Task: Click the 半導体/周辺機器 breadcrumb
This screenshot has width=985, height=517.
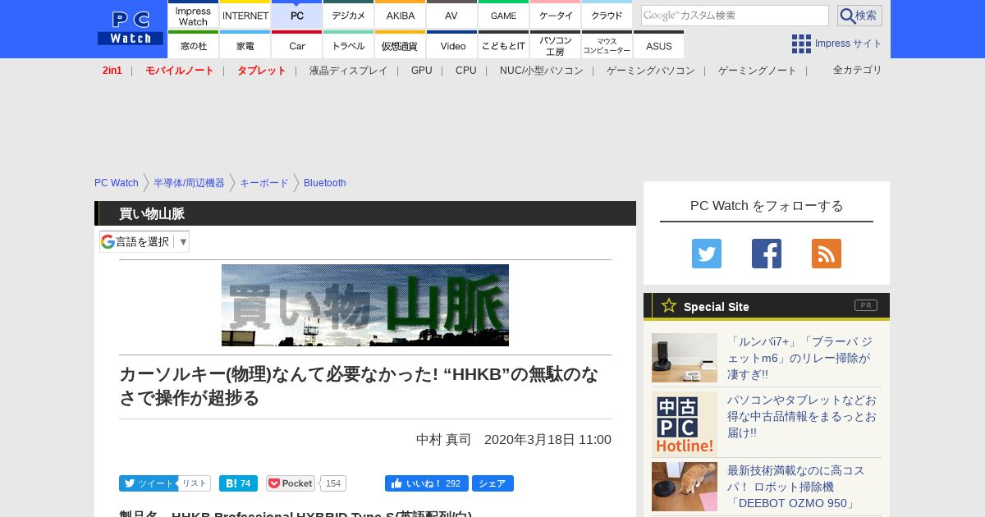Action: 189,183
